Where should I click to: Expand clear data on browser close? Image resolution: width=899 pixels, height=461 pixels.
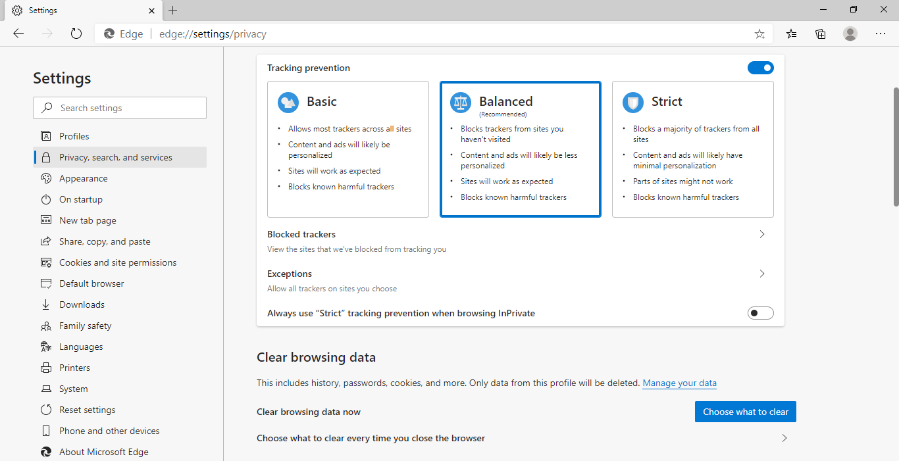click(x=784, y=438)
